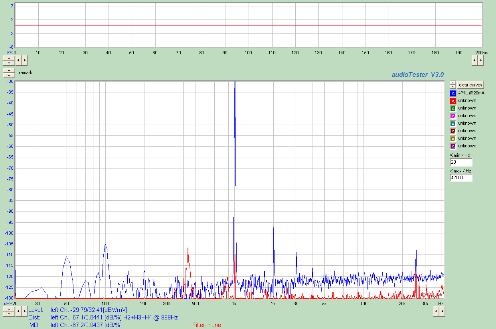Click left arrow next to Level readout
Viewport: 496px width, 329px height.
tap(18, 311)
